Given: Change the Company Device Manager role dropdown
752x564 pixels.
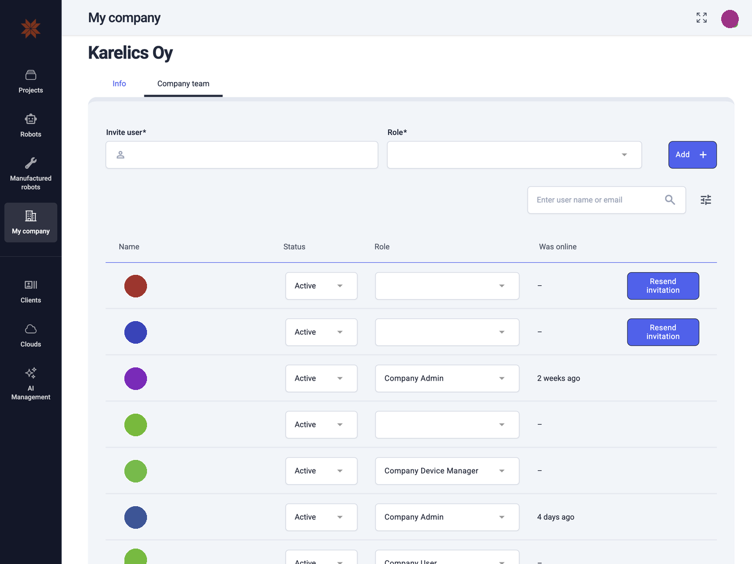Looking at the screenshot, I should tap(447, 471).
